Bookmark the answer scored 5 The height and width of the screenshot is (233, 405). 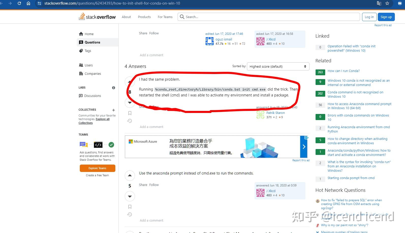coord(130,207)
